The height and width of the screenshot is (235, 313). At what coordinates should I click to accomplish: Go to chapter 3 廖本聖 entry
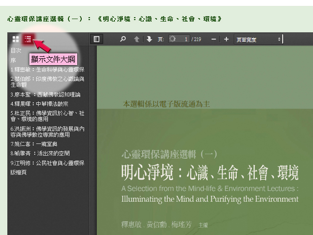pyautogui.click(x=45, y=94)
